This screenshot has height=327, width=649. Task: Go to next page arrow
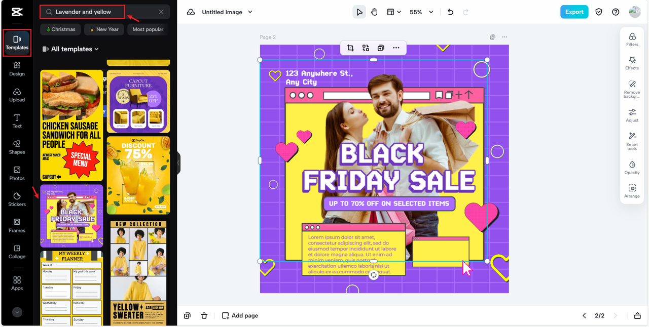point(616,315)
